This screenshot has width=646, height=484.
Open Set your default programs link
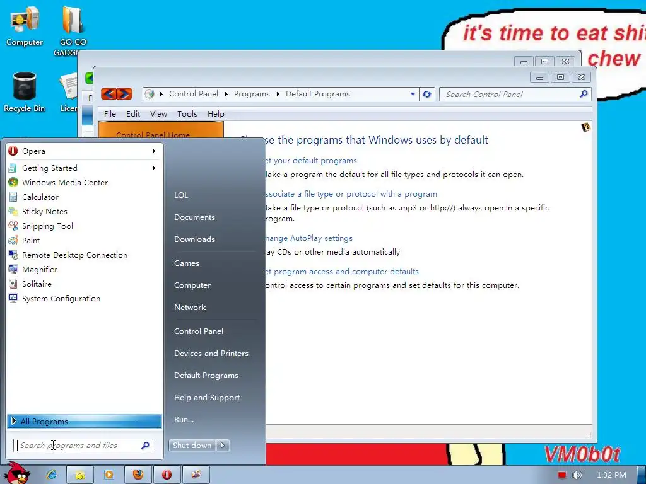(x=311, y=161)
